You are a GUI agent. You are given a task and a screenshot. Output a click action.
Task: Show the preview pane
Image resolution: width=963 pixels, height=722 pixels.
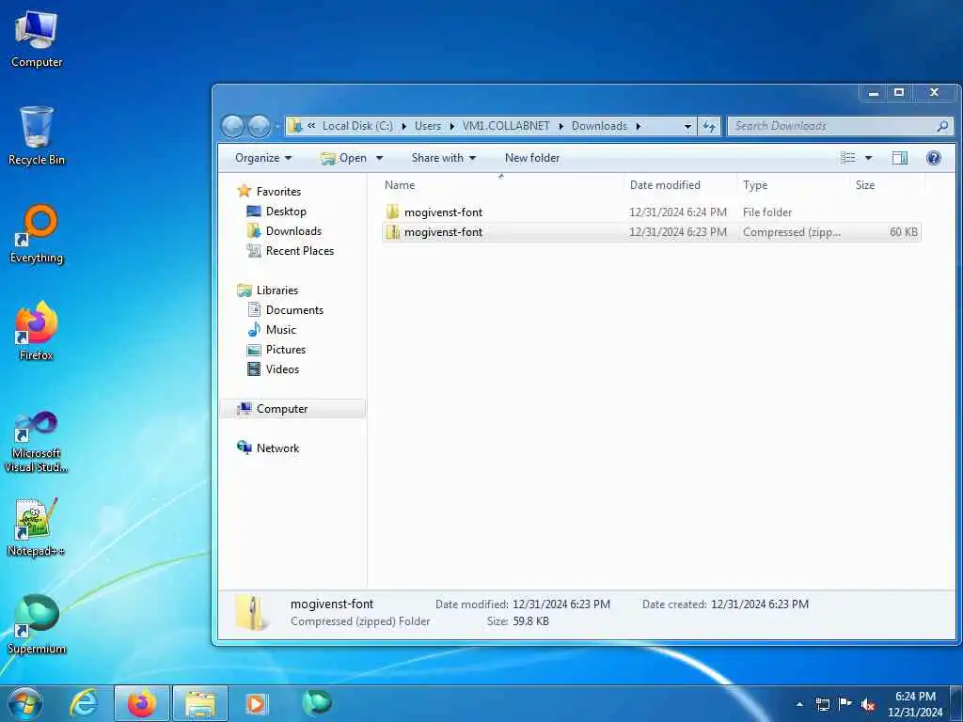(900, 158)
